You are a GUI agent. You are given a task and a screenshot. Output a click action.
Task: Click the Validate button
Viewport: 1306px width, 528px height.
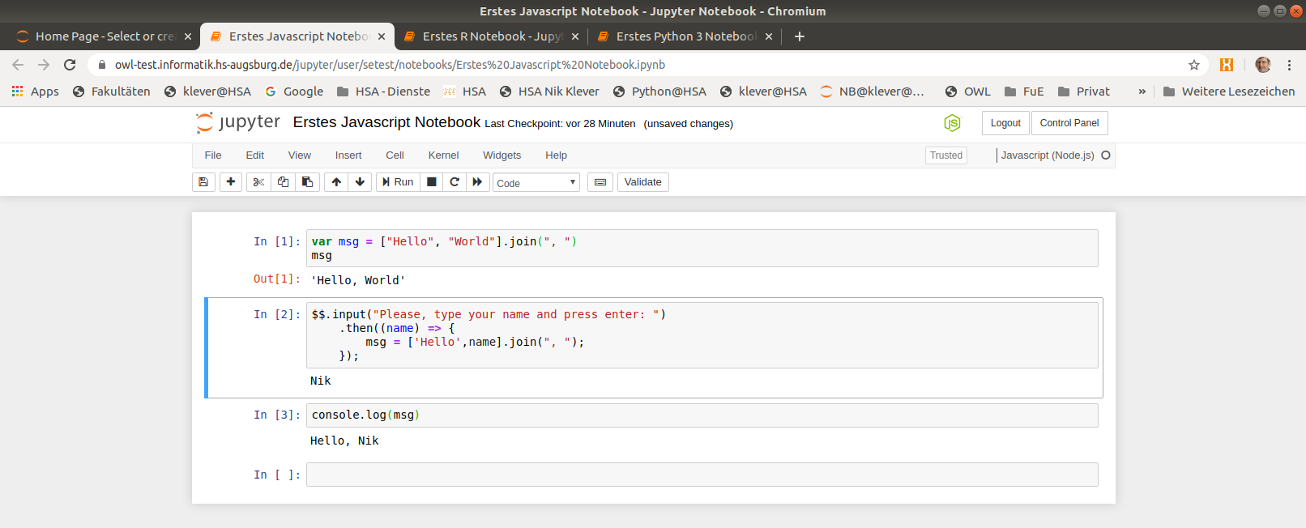pos(643,182)
